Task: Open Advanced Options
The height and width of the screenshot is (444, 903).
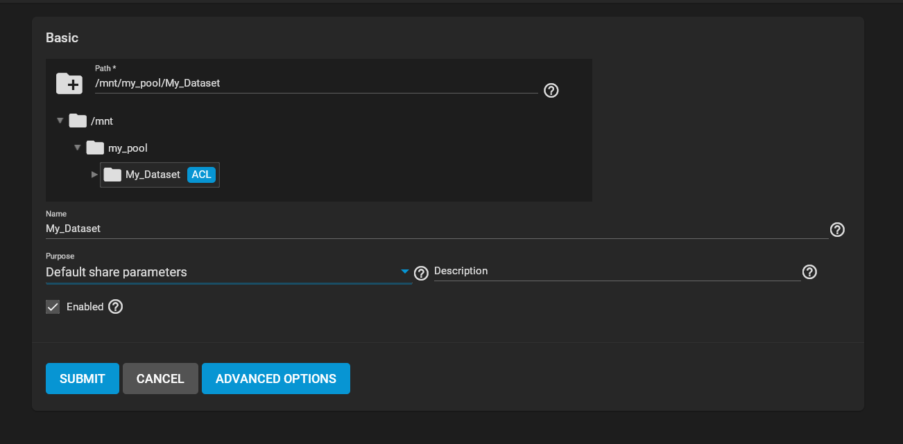Action: 276,379
